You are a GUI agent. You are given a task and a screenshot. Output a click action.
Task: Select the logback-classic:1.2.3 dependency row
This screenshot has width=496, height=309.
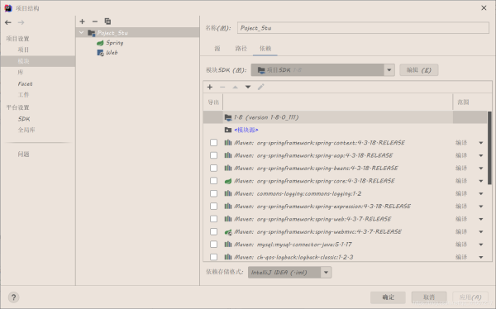tap(345, 257)
